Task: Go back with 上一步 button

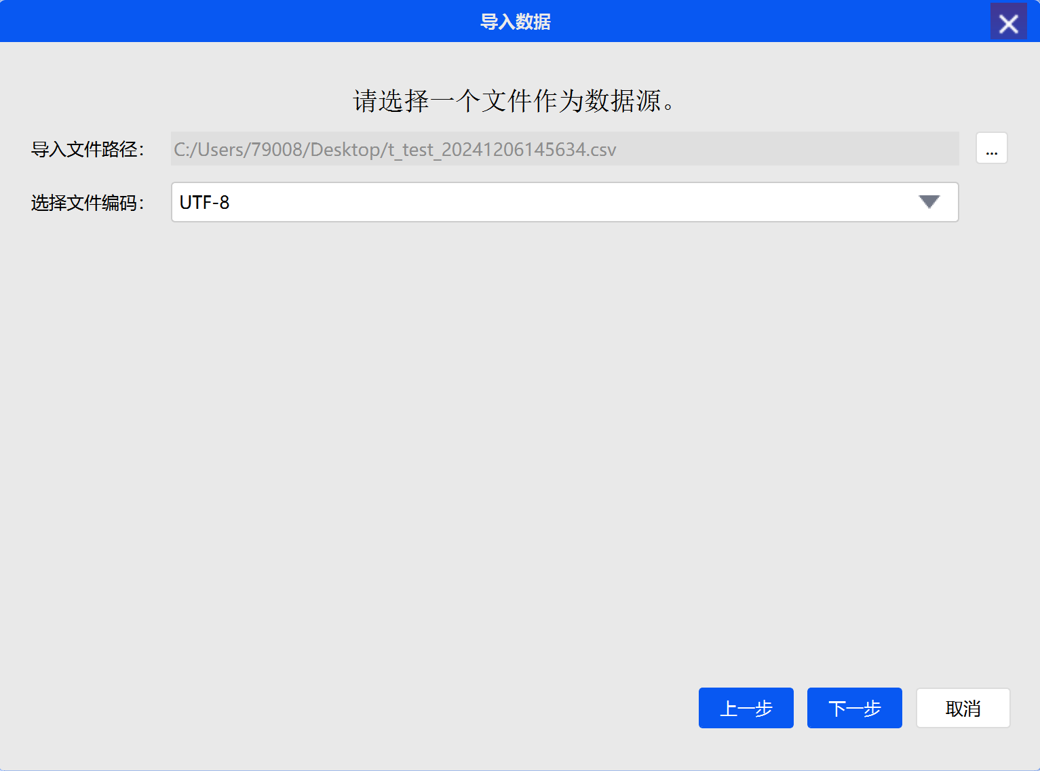Action: [x=746, y=708]
